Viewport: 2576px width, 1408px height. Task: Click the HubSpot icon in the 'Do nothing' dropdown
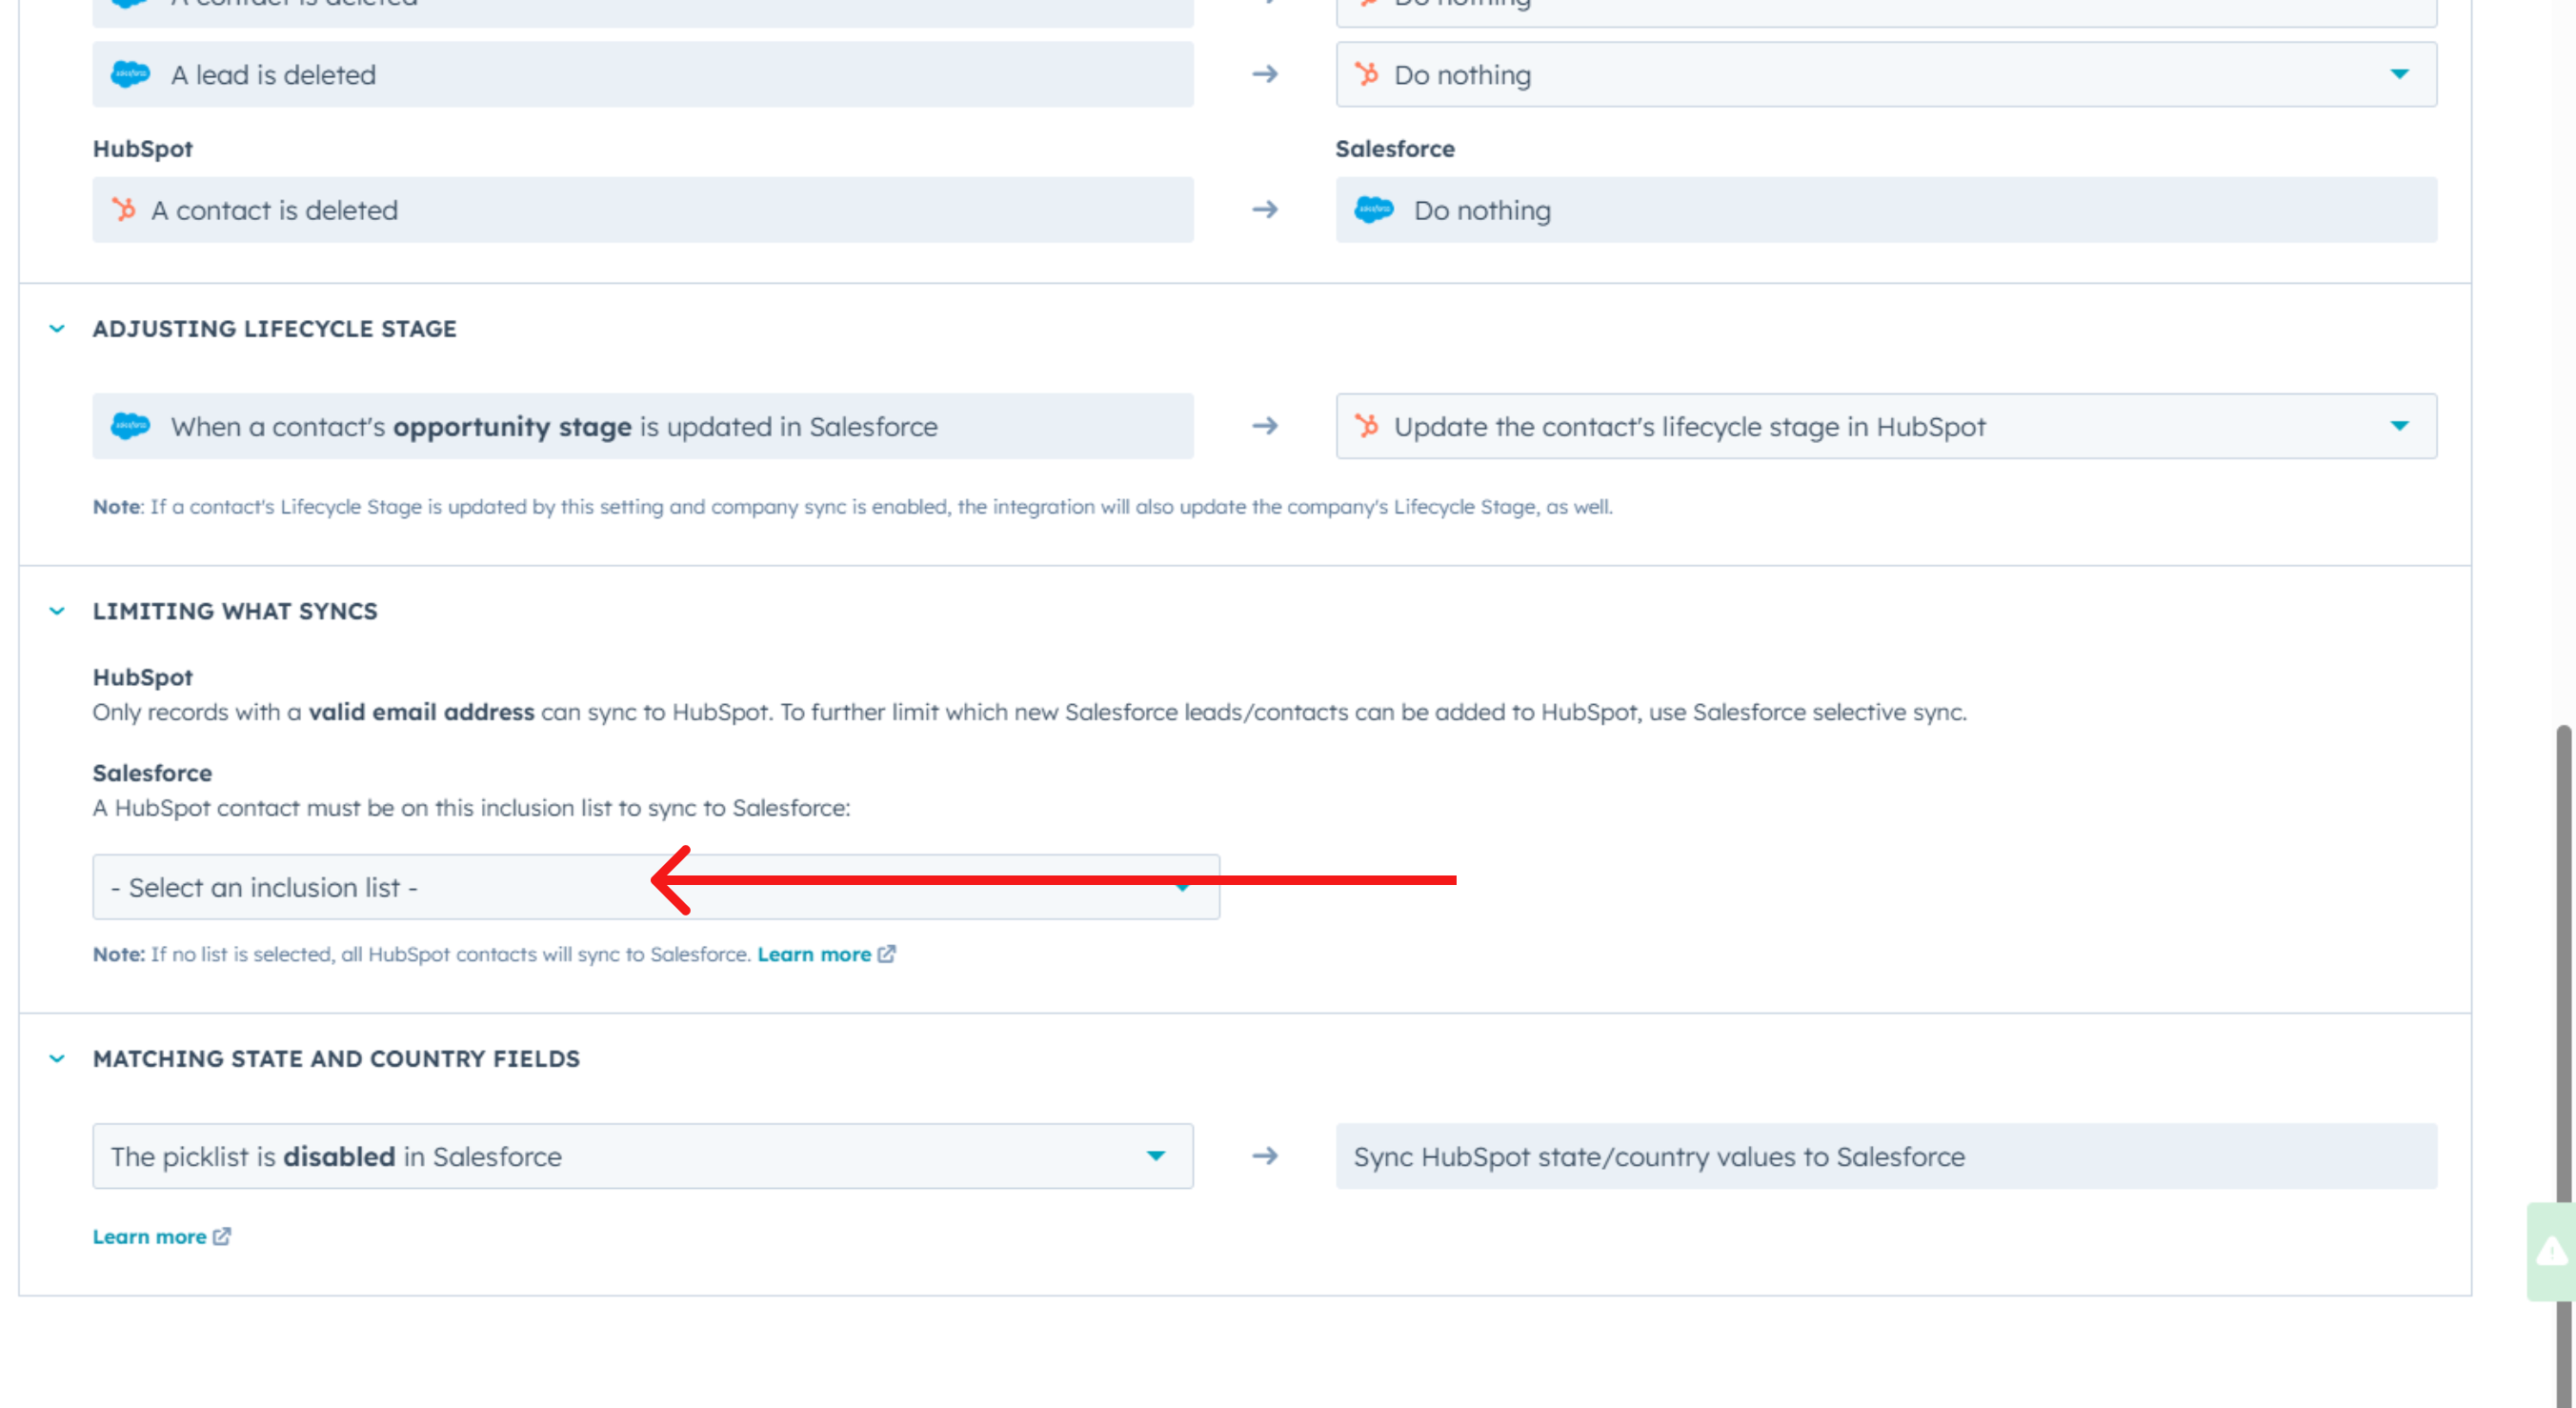coord(1367,74)
